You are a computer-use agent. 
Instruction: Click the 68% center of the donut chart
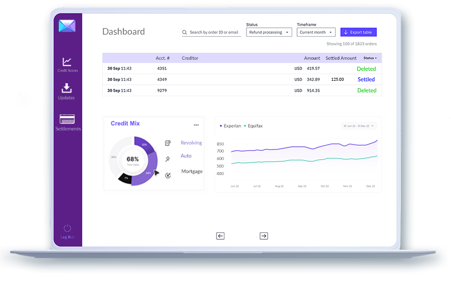click(x=133, y=160)
